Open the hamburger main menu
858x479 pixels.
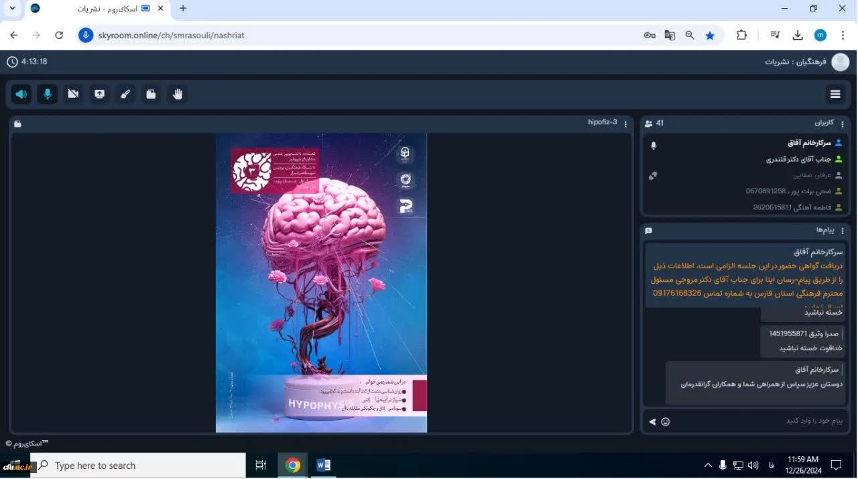pyautogui.click(x=835, y=95)
